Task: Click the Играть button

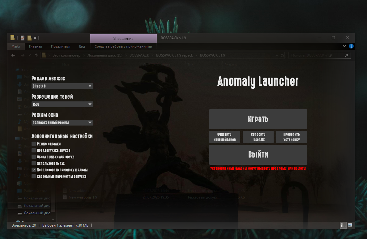Action: pyautogui.click(x=258, y=119)
